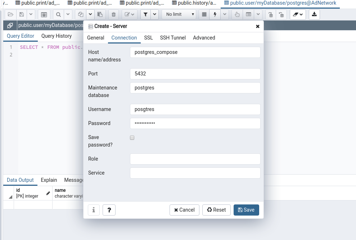Click the connection status link icon
The height and width of the screenshot is (240, 356).
[10, 26]
